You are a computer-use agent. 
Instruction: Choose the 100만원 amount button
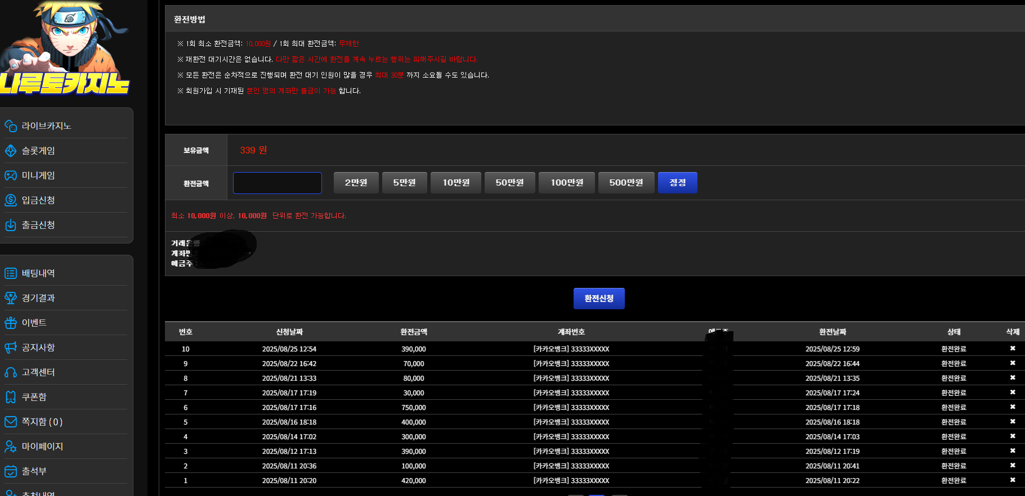[567, 183]
